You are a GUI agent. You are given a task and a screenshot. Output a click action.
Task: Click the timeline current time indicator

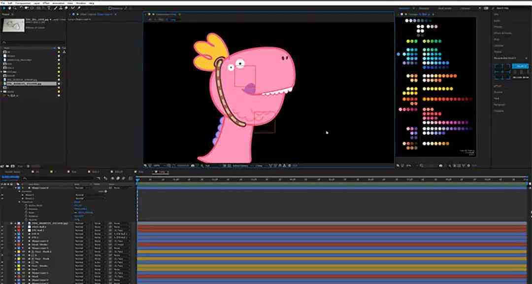tap(137, 179)
